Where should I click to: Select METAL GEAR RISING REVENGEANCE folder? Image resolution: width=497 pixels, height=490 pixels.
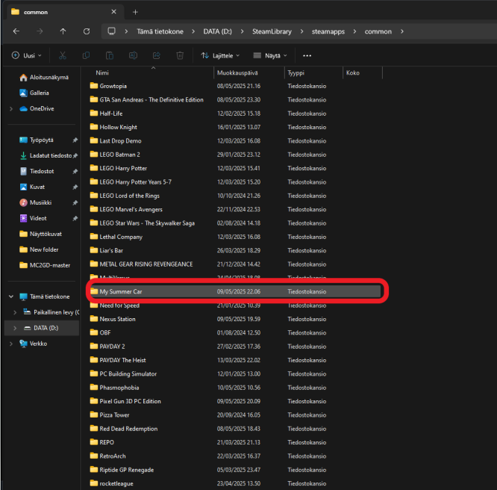pos(235,264)
